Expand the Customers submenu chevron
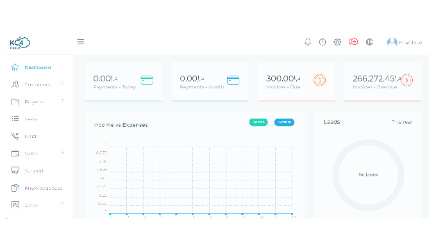This screenshot has width=436, height=250. [62, 83]
